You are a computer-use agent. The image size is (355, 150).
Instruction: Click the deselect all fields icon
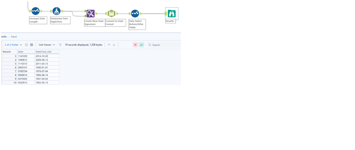32,45
